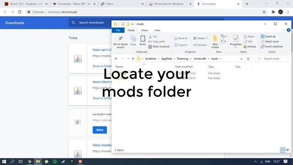
Task: Click the Paste icon in Clipboard group
Action: pos(142,40)
